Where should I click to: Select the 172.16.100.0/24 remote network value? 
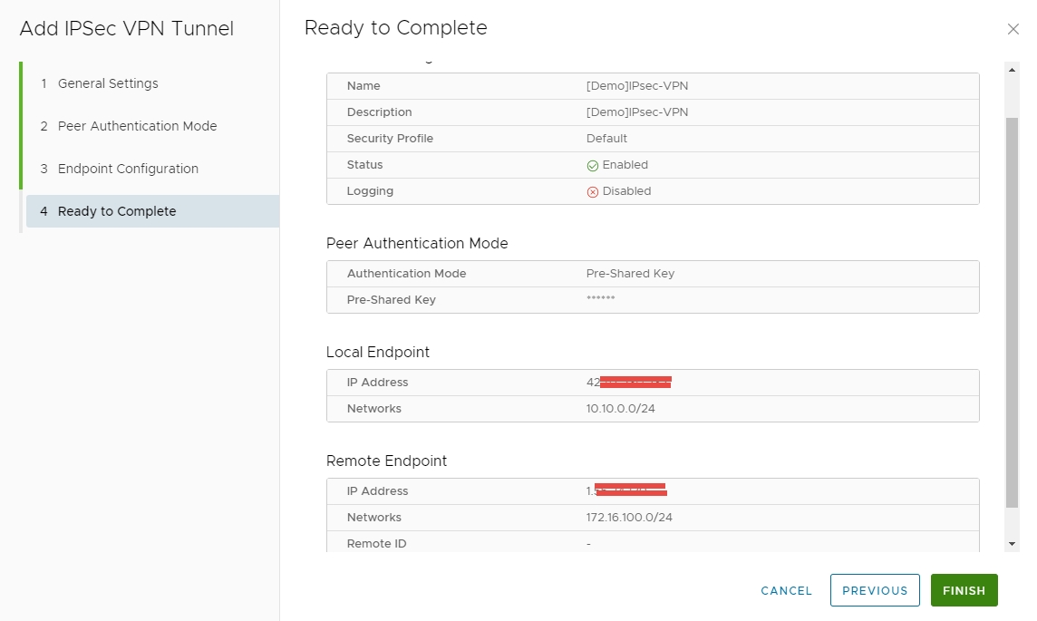point(629,518)
